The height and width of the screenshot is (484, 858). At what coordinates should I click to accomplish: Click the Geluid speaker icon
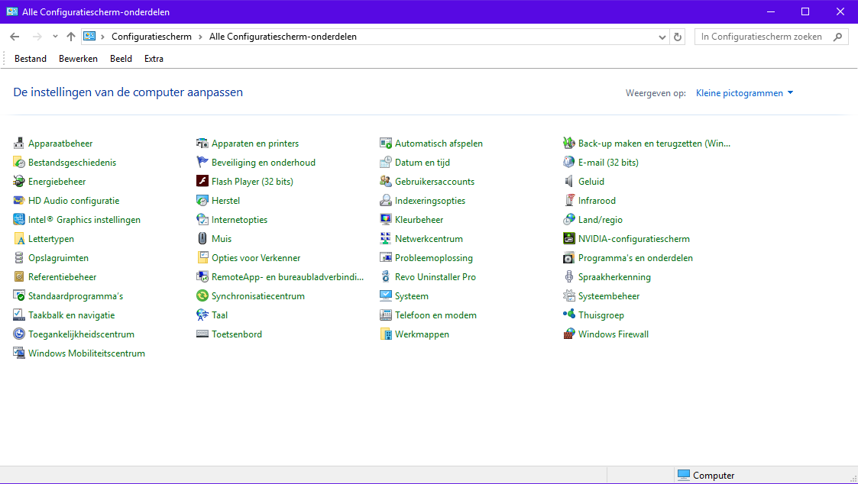(x=569, y=182)
